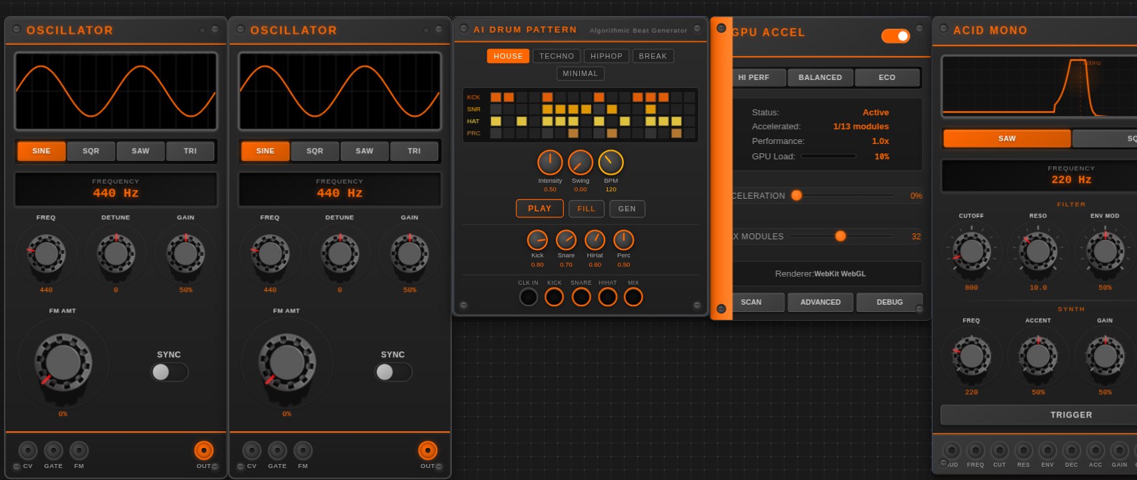Viewport: 1137px width, 480px height.
Task: Click the DEBUG button in GPU Accel
Action: click(890, 302)
